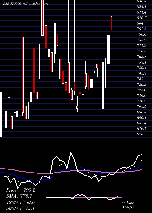Select the 824.1 price axis label

click(x=142, y=7)
